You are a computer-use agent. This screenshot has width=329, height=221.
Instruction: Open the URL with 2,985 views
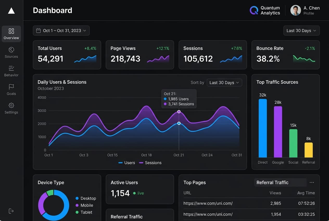pyautogui.click(x=208, y=203)
